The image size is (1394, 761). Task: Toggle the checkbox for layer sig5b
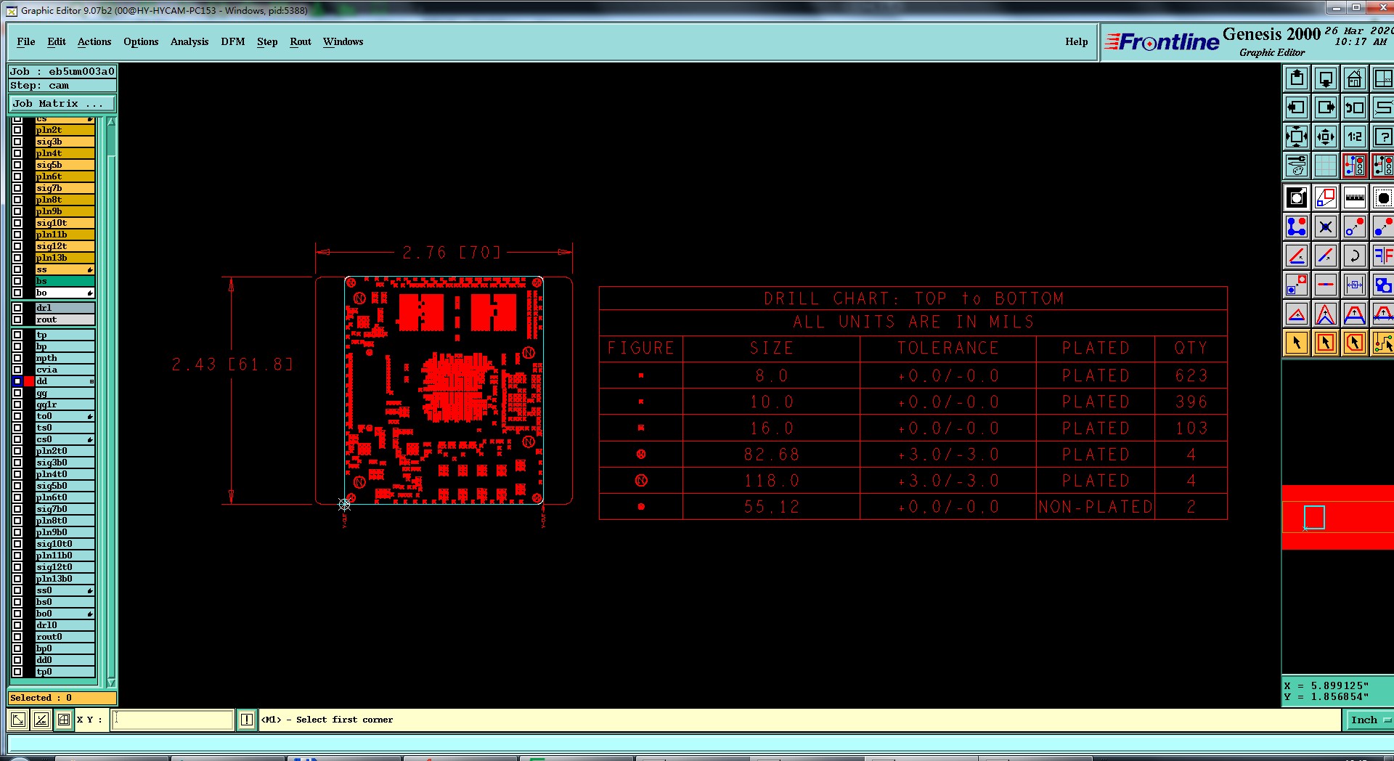pyautogui.click(x=17, y=165)
